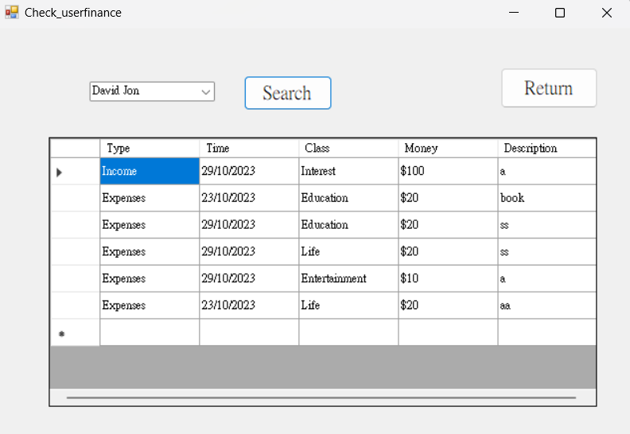Screen dimensions: 630x434
Task: Sort by the Time column header
Action: point(249,148)
